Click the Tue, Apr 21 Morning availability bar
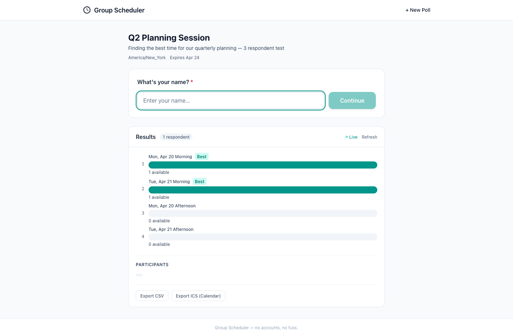The height and width of the screenshot is (336, 513). coord(263,190)
